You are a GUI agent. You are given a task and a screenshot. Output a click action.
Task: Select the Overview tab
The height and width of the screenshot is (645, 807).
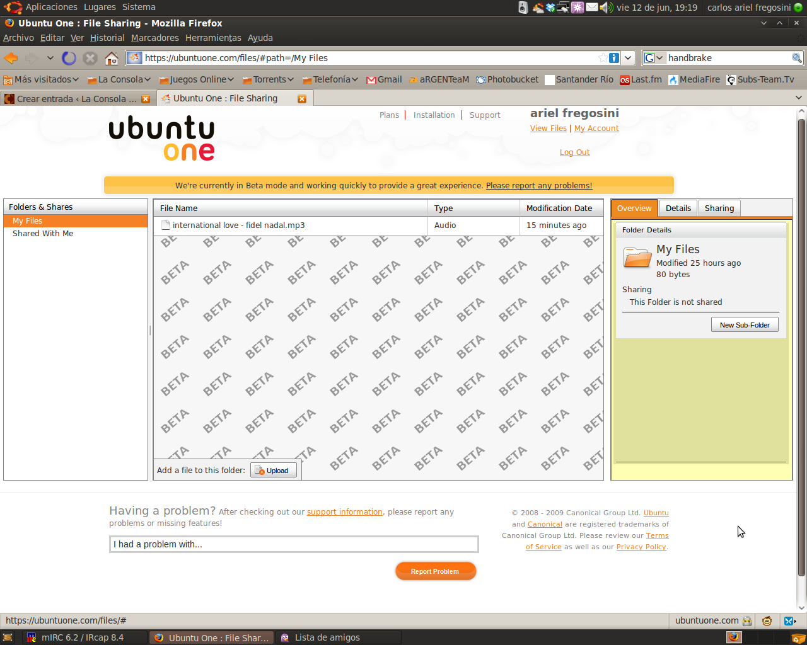[x=634, y=208]
